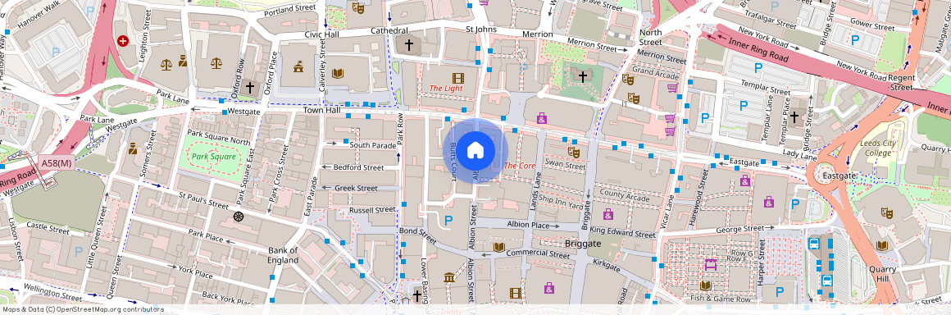Click the shopping bag icon below County Arcade
Image resolution: width=951 pixels, height=315 pixels.
607,213
